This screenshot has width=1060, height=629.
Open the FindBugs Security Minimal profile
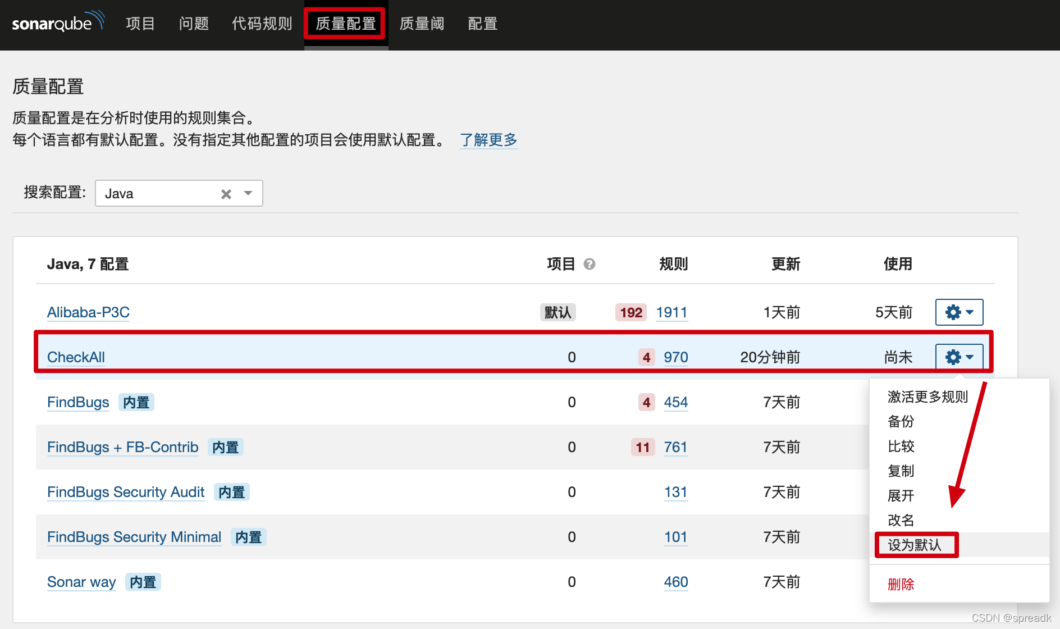[134, 537]
